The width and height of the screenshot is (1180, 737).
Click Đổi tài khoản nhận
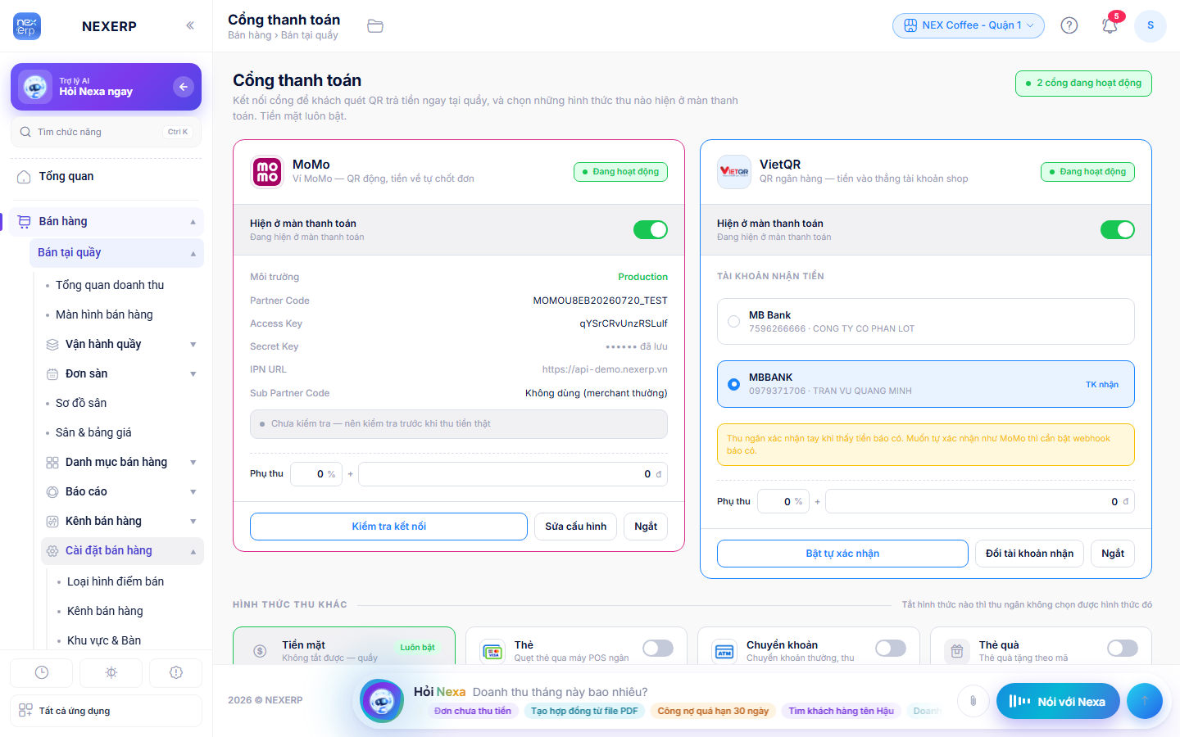point(1030,554)
